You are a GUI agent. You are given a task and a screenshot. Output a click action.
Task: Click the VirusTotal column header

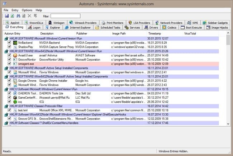click(201, 33)
